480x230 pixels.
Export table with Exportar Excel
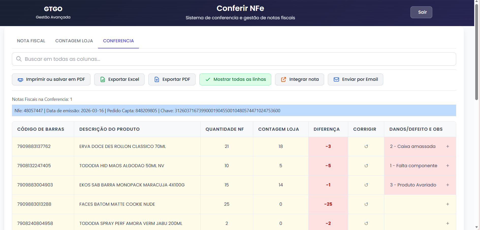(x=119, y=80)
